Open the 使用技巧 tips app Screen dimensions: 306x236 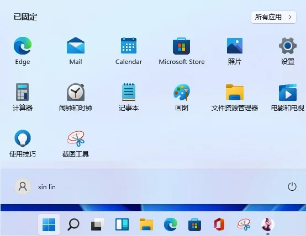point(23,143)
